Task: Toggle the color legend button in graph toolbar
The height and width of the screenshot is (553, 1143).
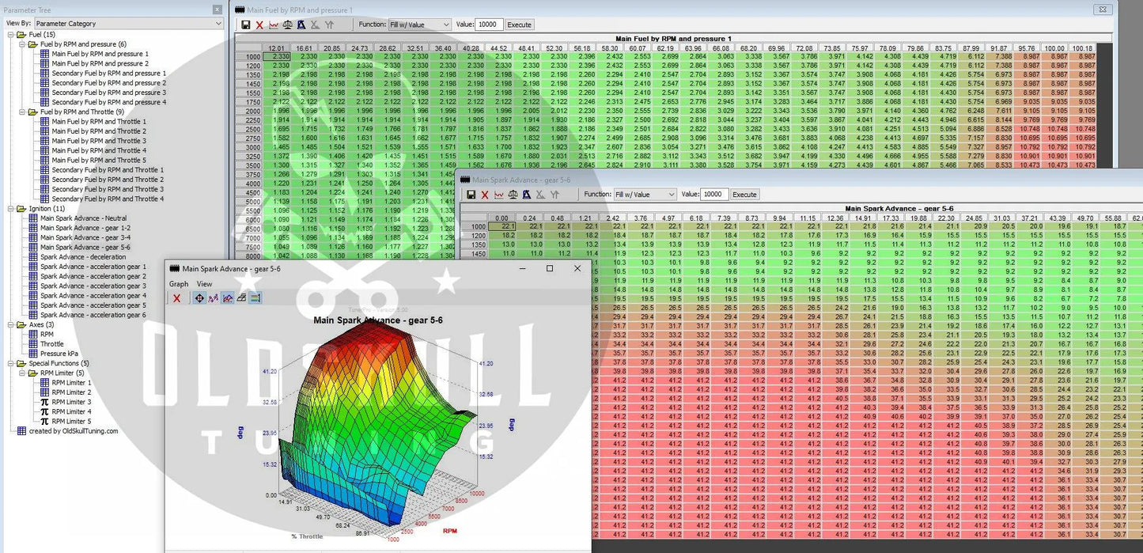Action: (x=255, y=298)
